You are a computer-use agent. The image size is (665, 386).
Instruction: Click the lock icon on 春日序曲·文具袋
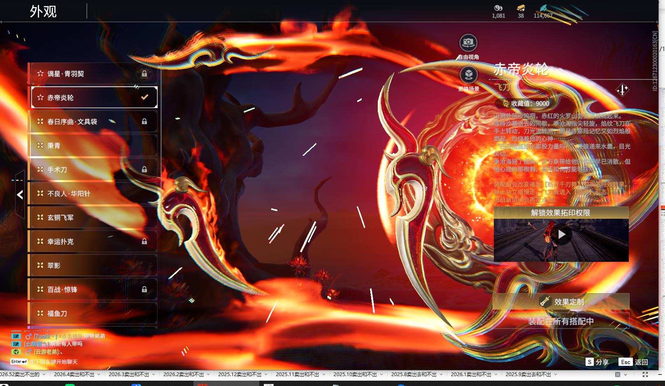pos(144,122)
